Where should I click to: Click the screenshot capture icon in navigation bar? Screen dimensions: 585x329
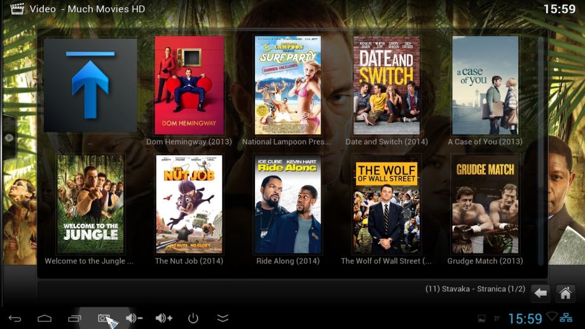104,318
